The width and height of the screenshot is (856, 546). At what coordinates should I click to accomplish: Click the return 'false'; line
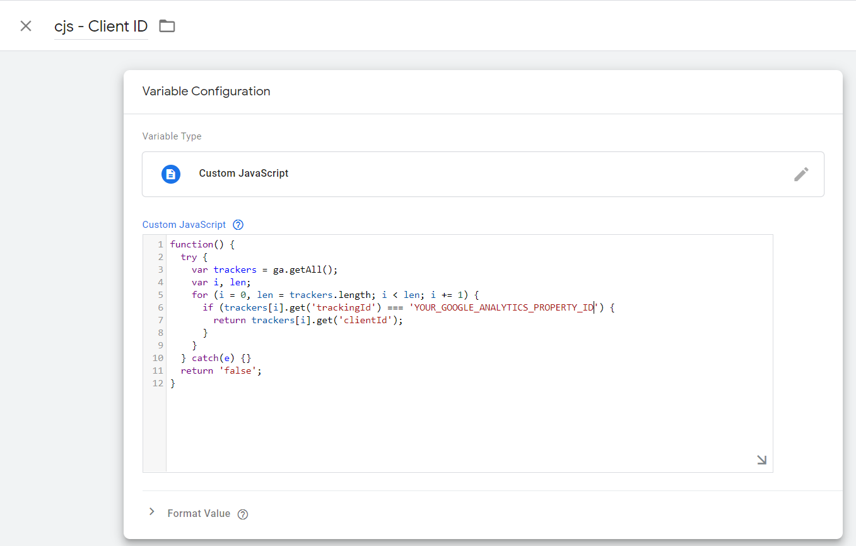pyautogui.click(x=221, y=371)
